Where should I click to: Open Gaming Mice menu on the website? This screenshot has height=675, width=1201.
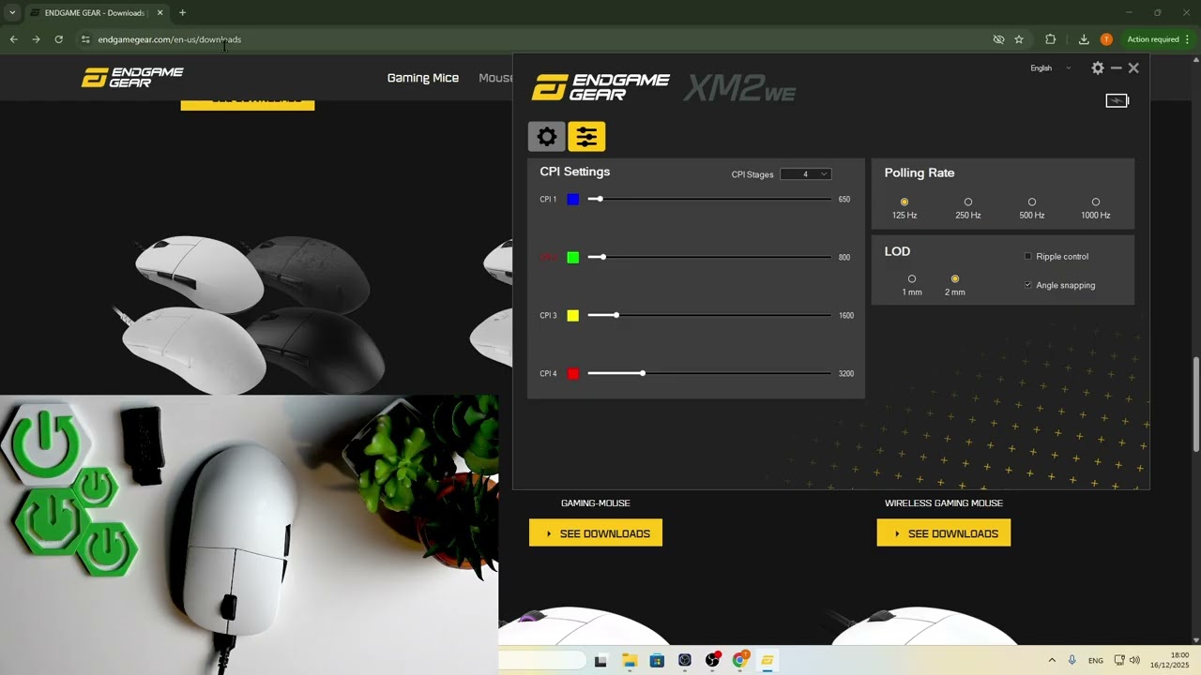(x=423, y=78)
